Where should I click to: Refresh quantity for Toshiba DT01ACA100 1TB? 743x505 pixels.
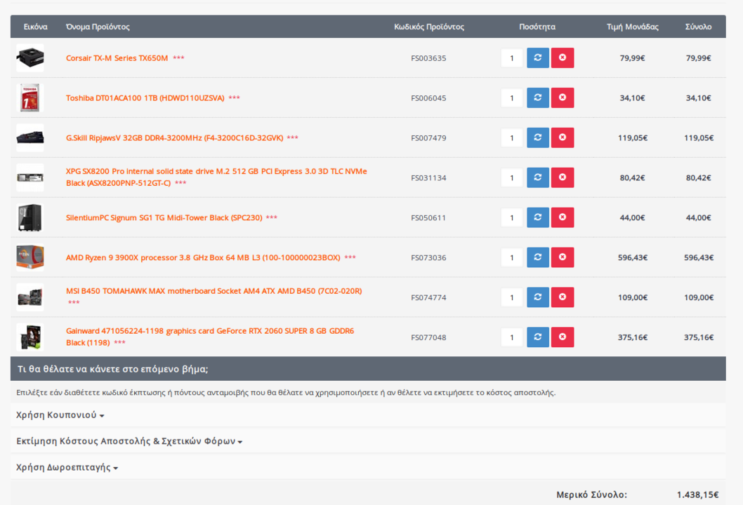click(538, 97)
